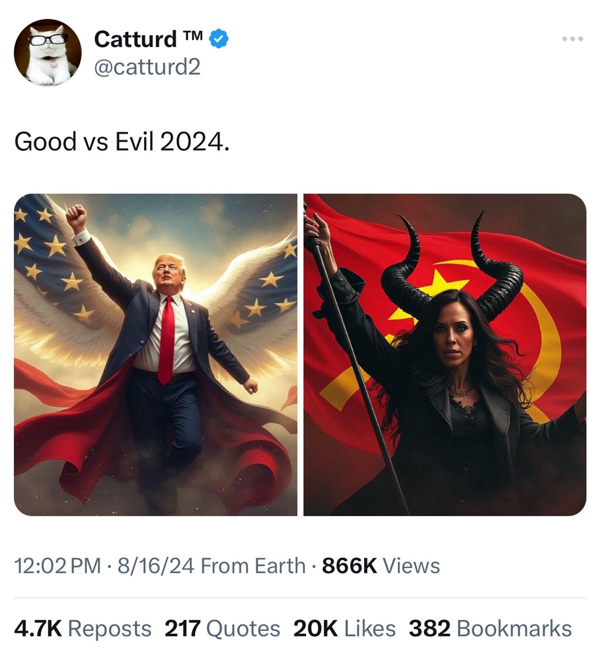Click the Catturd display name
The height and width of the screenshot is (658, 600).
[135, 39]
